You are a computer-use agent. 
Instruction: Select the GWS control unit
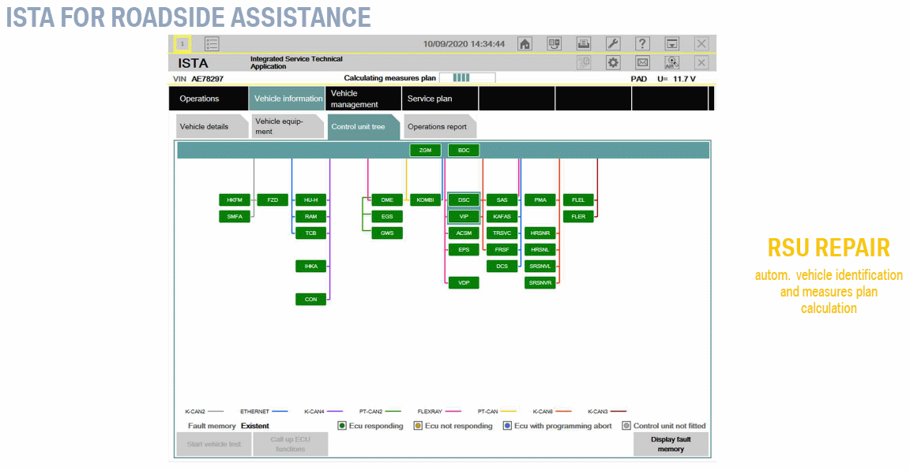tap(387, 233)
